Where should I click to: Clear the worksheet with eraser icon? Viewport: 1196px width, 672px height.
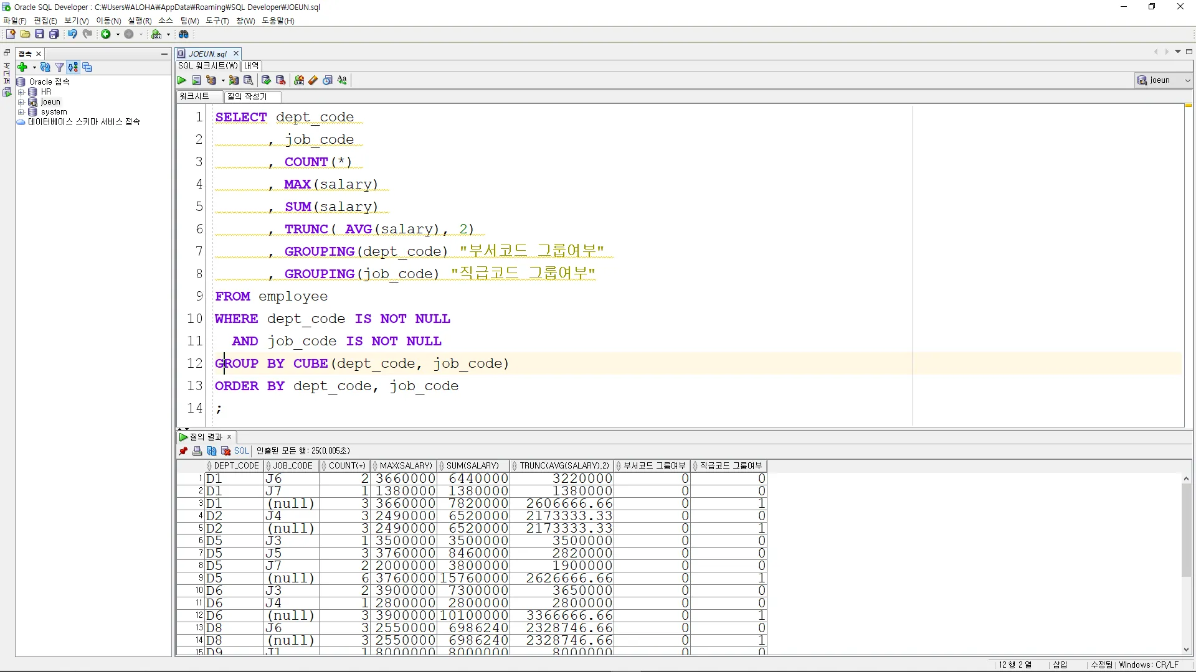313,80
